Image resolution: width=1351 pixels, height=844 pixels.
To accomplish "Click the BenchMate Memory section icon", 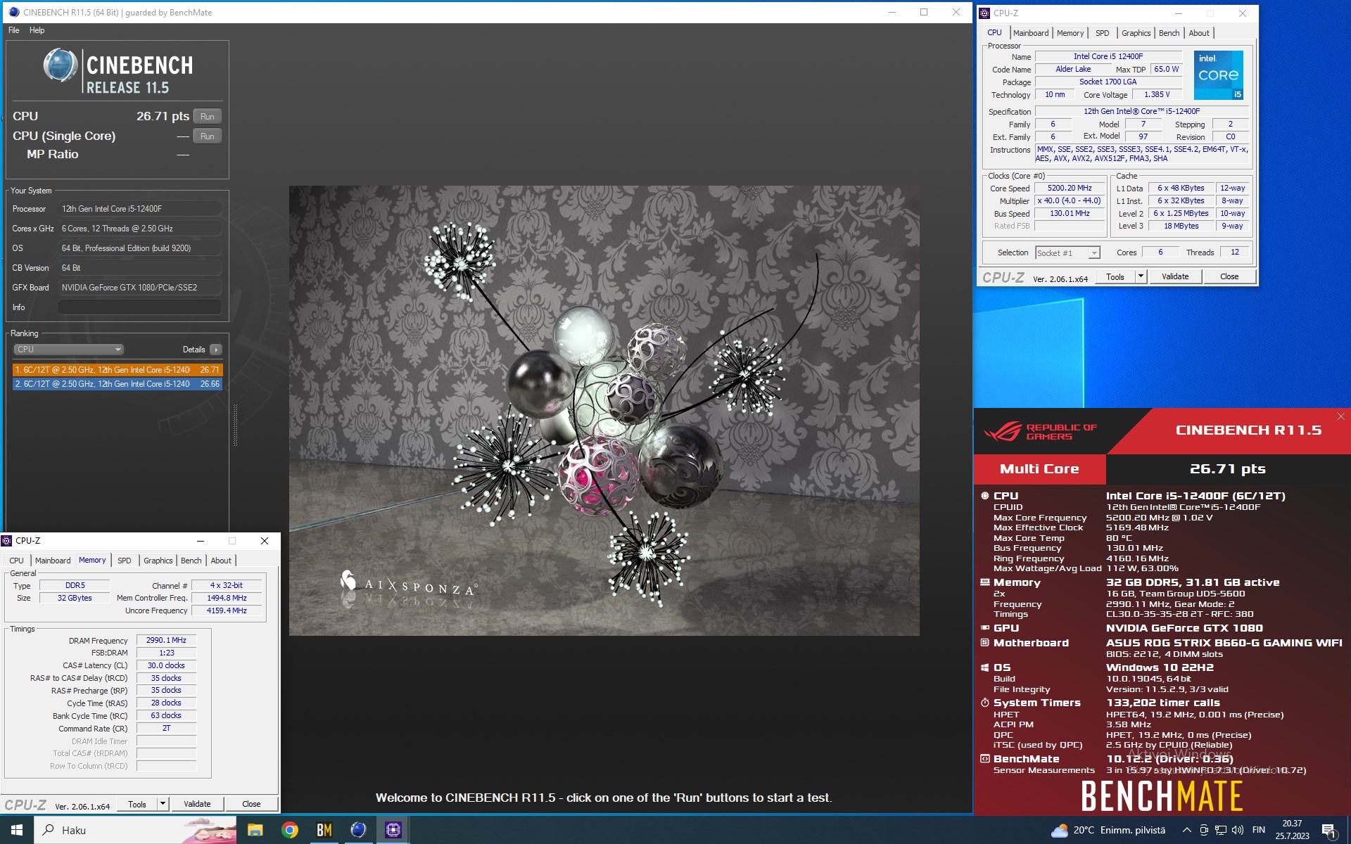I will pos(984,582).
